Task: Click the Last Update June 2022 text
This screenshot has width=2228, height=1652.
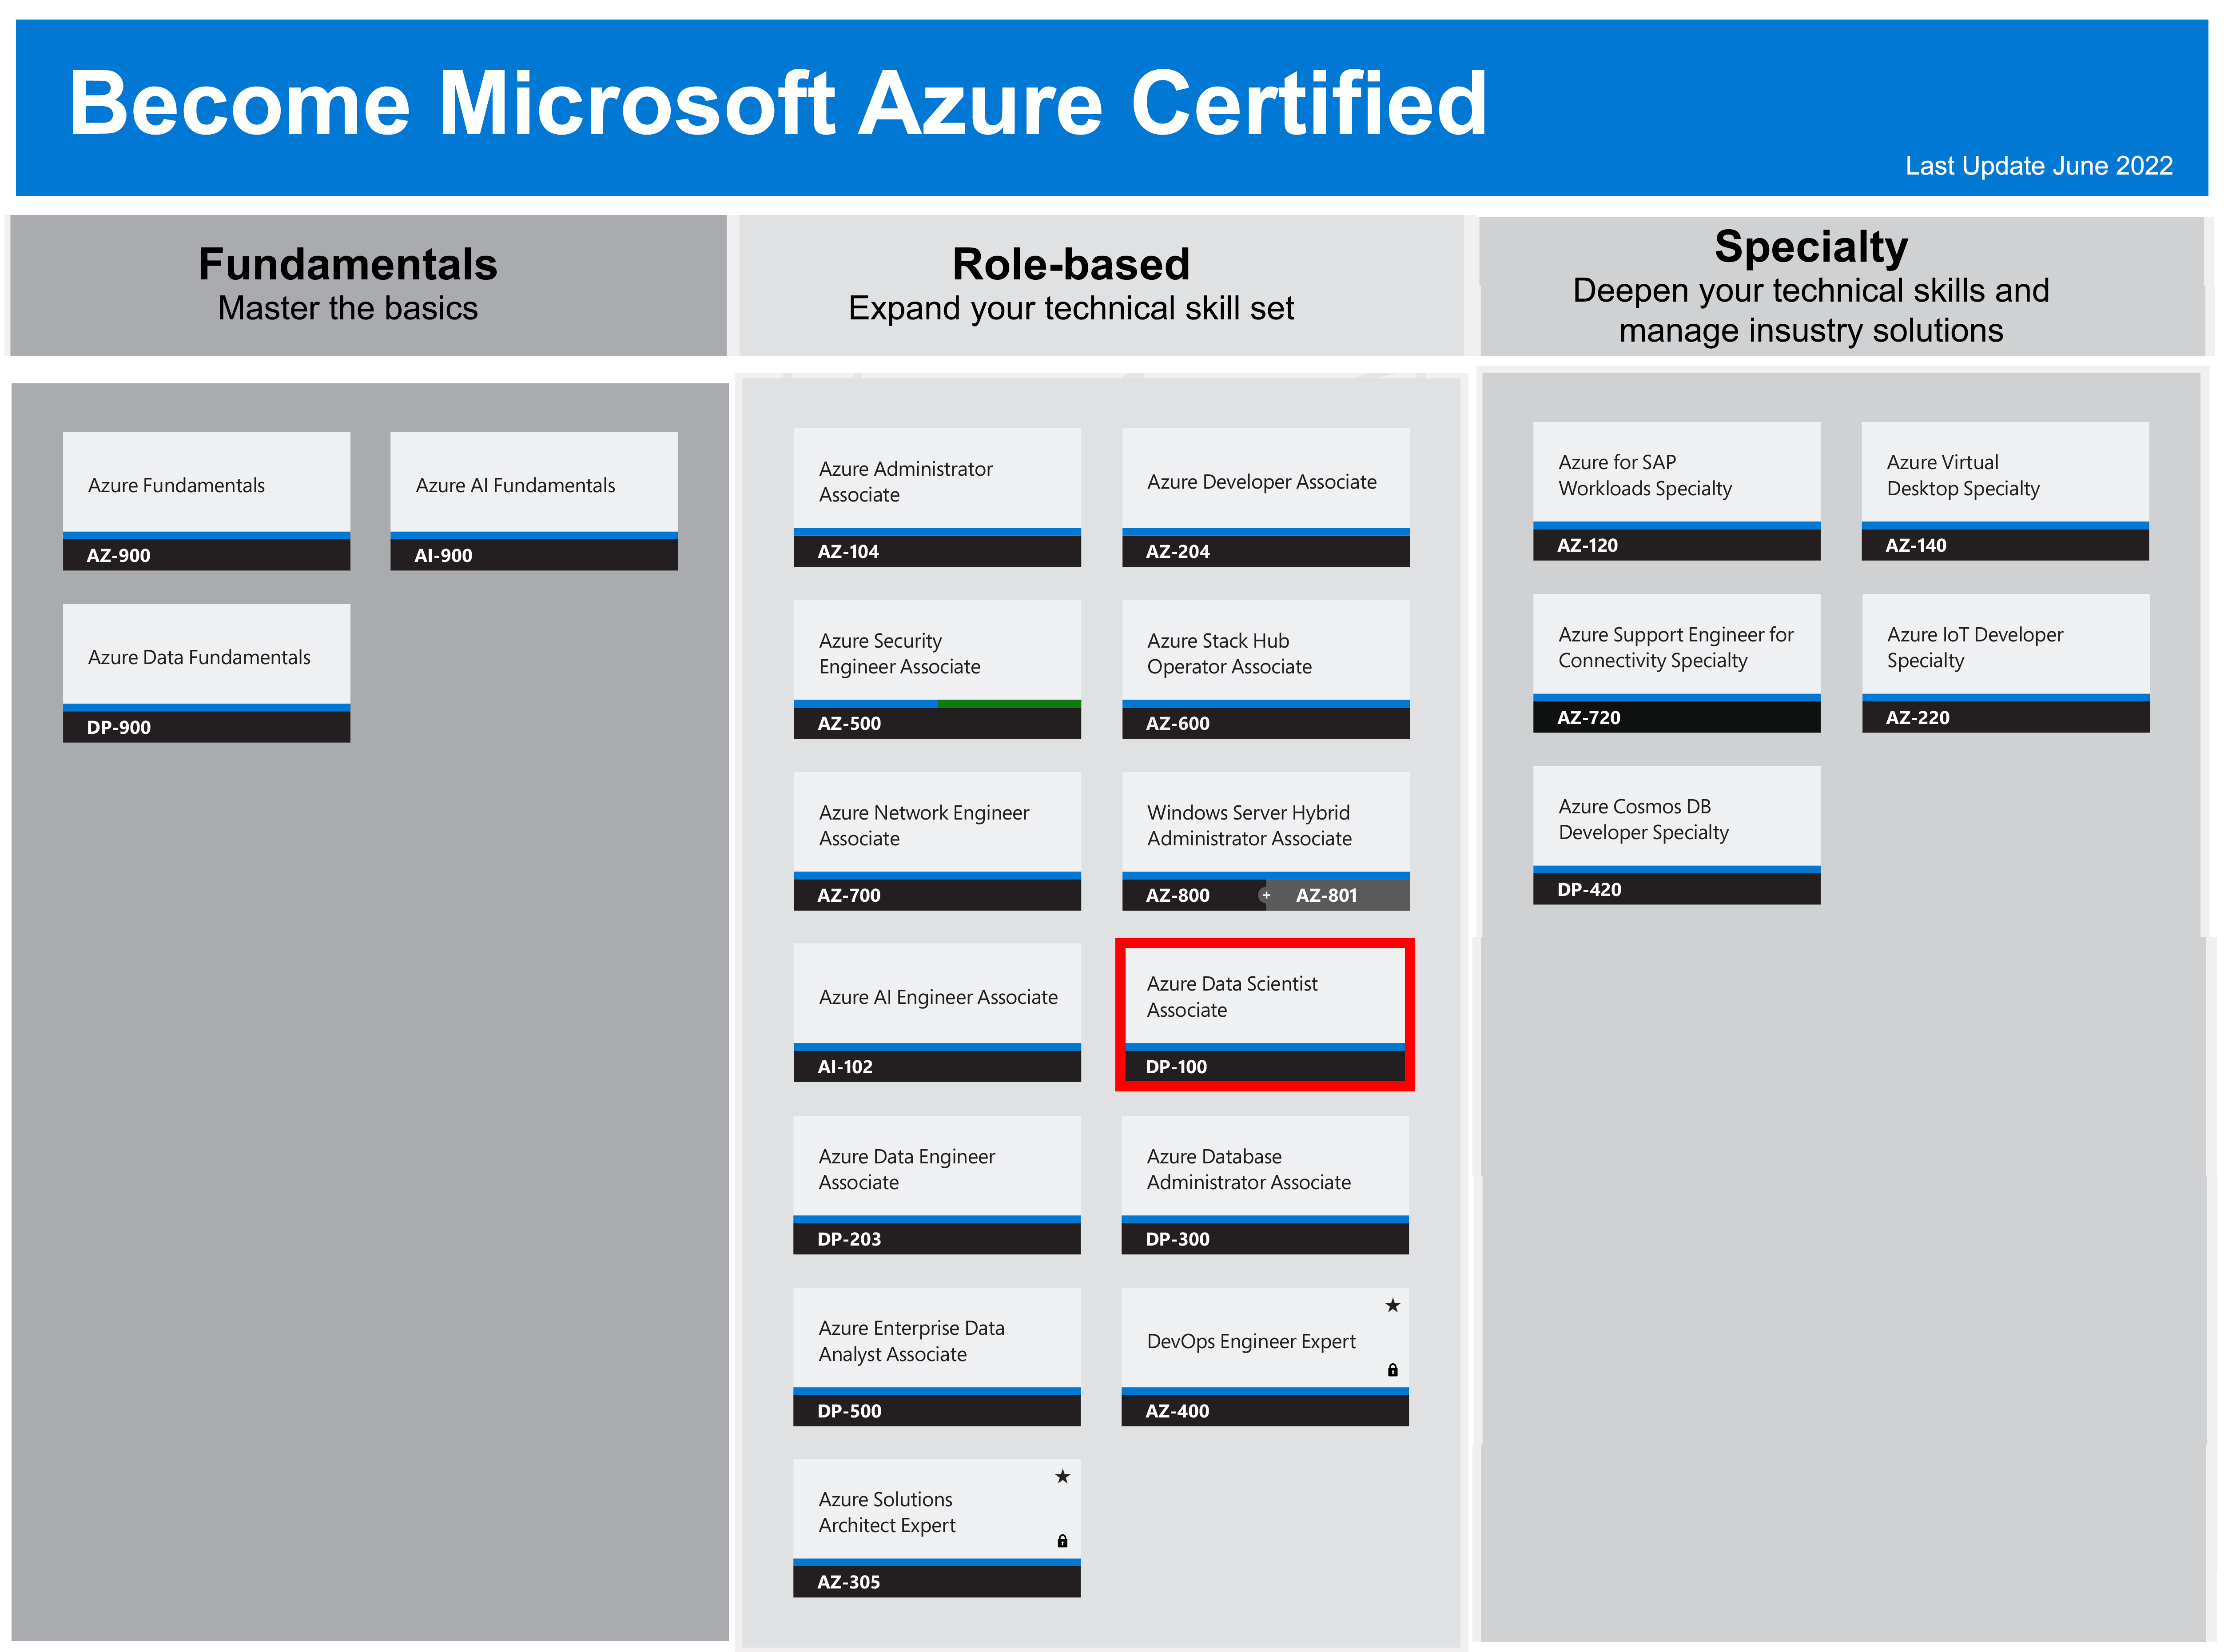Action: click(2039, 166)
